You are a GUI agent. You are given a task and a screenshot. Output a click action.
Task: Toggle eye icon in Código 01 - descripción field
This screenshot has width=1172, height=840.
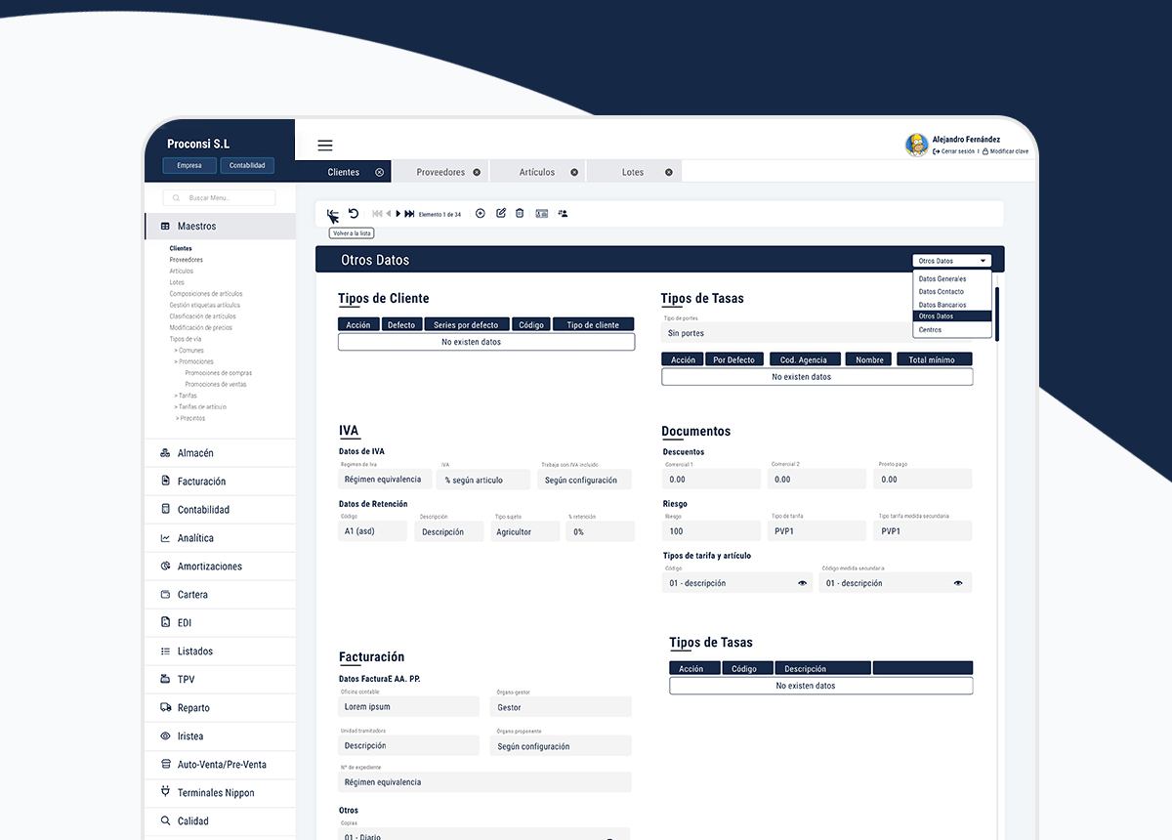point(803,583)
